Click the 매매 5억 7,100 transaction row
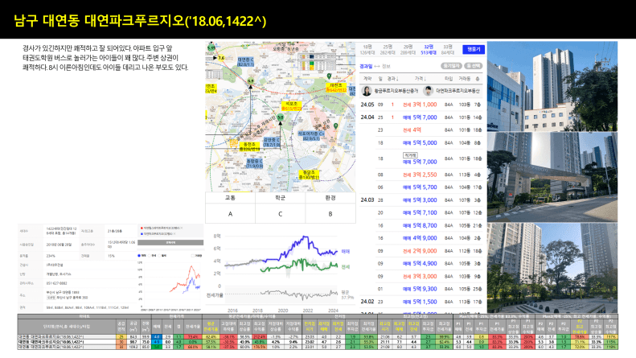The height and width of the screenshot is (358, 636). (421, 212)
